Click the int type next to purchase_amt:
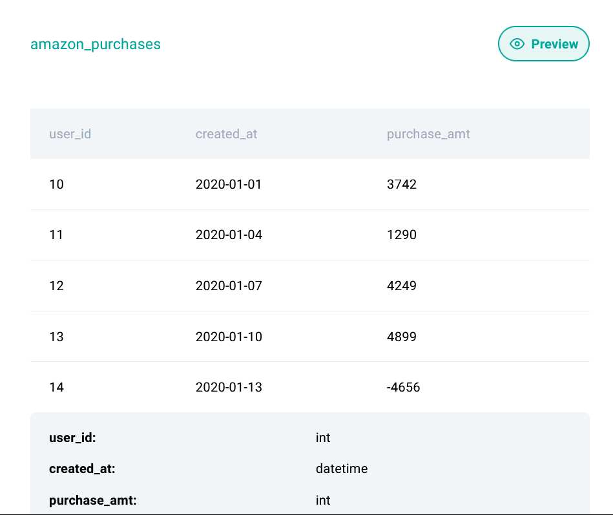This screenshot has height=515, width=613. (323, 500)
